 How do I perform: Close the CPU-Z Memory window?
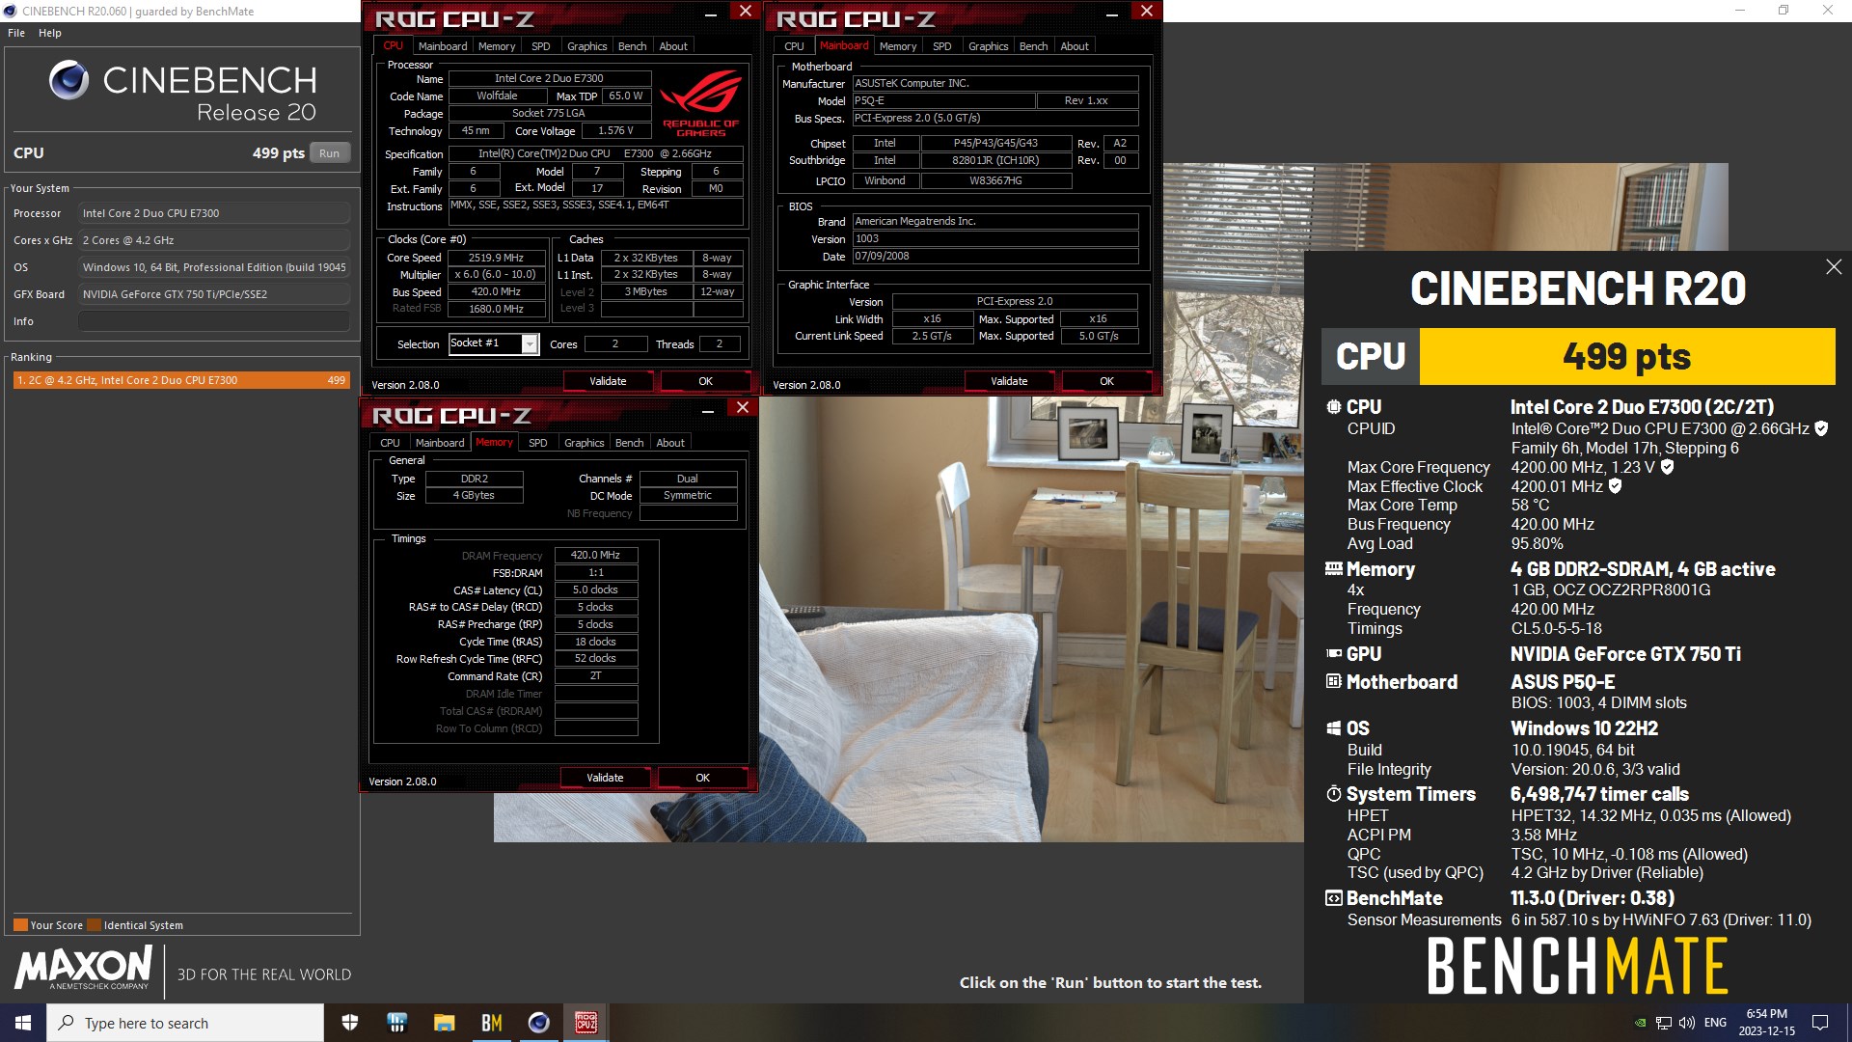(742, 408)
